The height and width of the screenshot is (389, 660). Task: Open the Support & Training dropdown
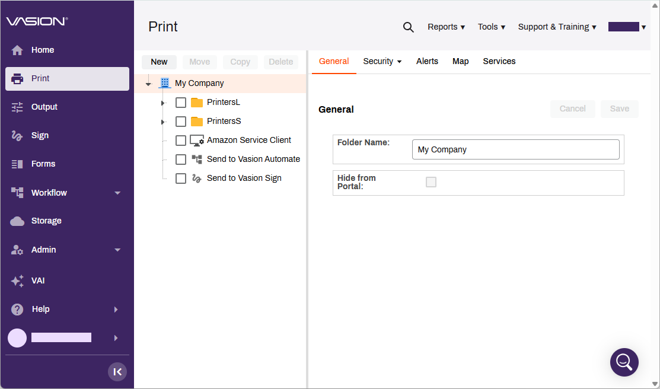pos(557,27)
